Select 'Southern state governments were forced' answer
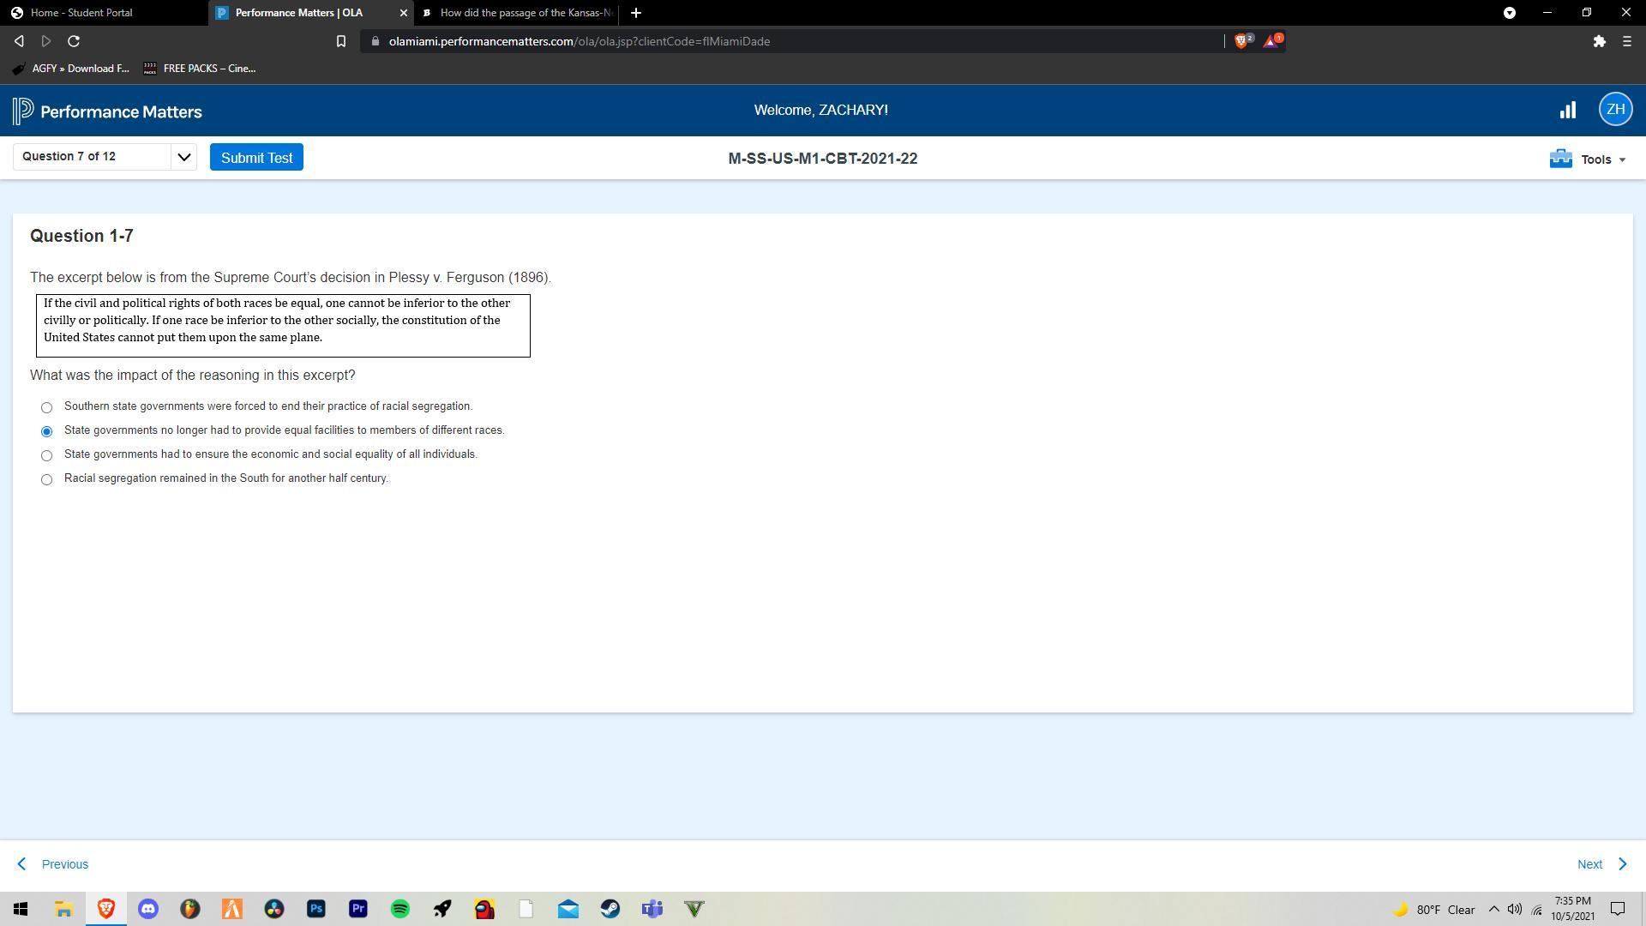 pyautogui.click(x=47, y=407)
